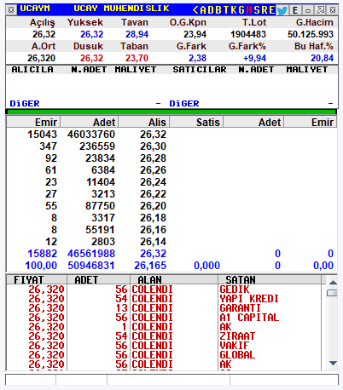This screenshot has width=343, height=390.
Task: Click T.Lot value 1904483
Action: [248, 34]
